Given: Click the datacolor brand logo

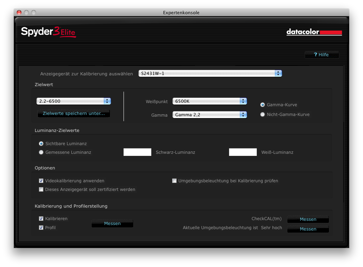Looking at the screenshot, I should coord(314,32).
